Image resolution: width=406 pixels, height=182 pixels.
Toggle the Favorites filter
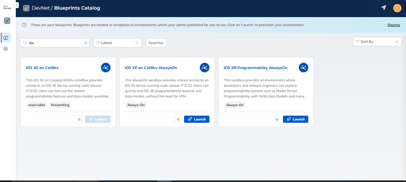[x=156, y=43]
